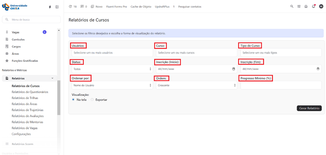Click the updates counter icon showing 18
326x155 pixels.
tap(73, 7)
